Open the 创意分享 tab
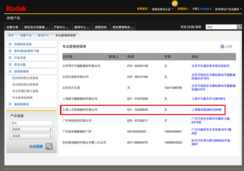Screen dimensions: 244x171 (x=12, y=27)
